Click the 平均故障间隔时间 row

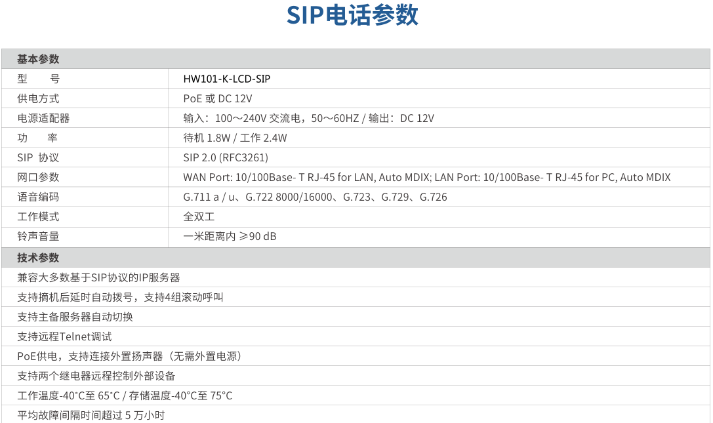91,415
